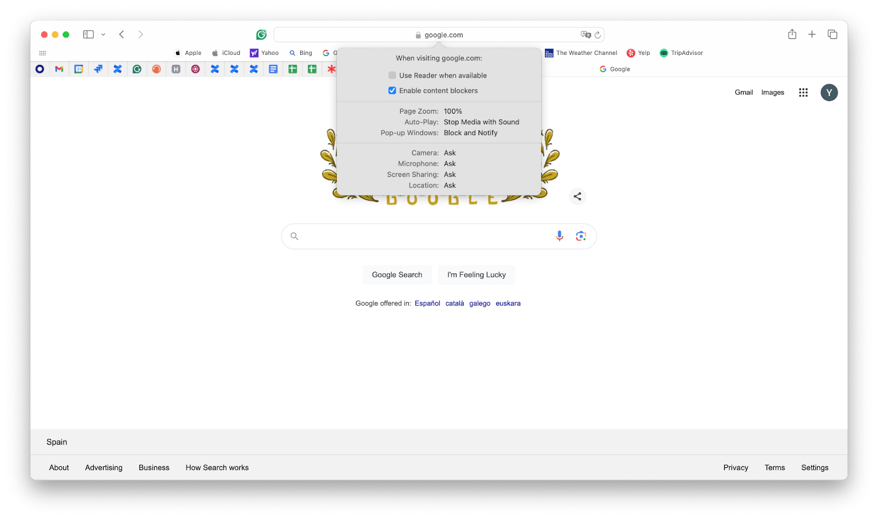The height and width of the screenshot is (520, 878).
Task: Open the Apple favorite bookmark
Action: point(188,53)
